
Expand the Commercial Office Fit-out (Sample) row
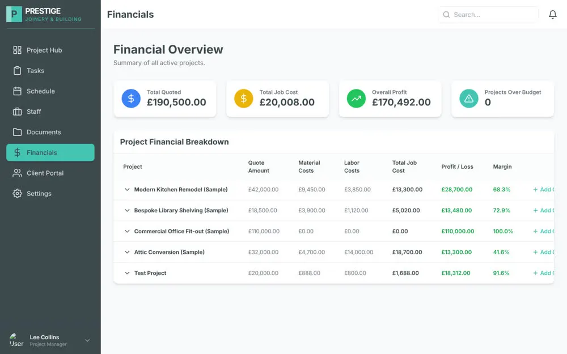(x=127, y=231)
